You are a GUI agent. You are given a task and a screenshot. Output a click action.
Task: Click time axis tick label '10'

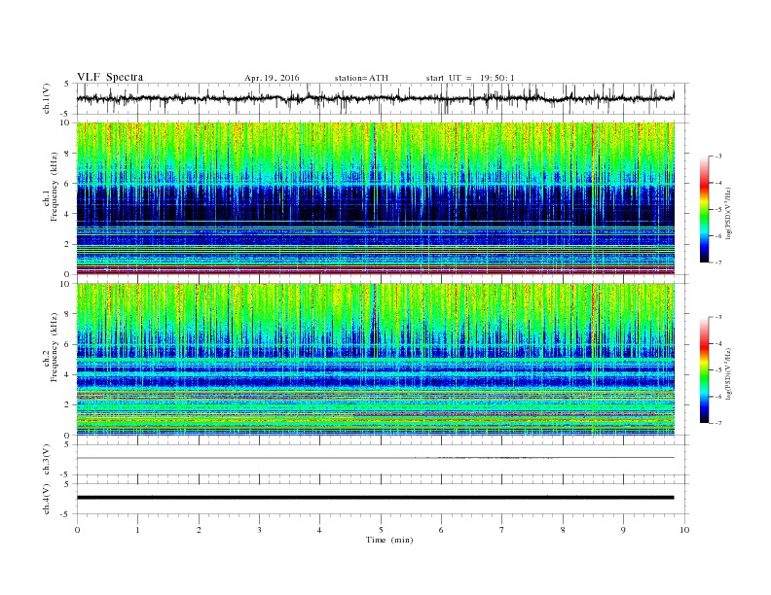pyautogui.click(x=684, y=530)
